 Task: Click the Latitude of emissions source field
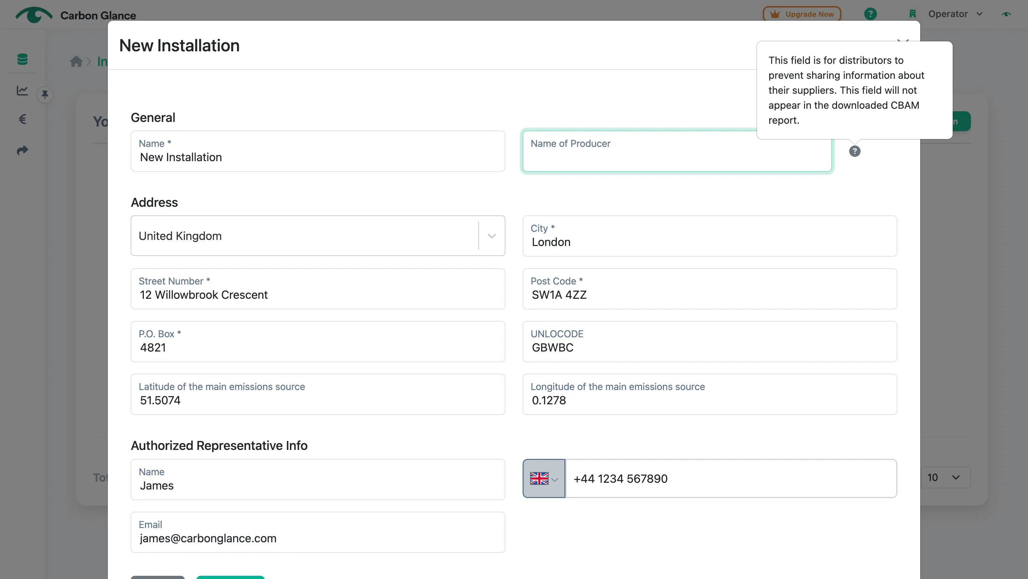(318, 394)
